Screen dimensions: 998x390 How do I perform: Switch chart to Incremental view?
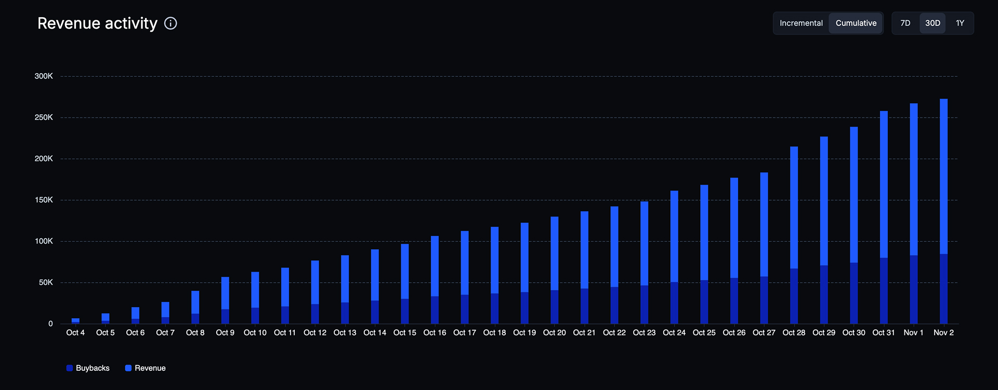point(801,23)
